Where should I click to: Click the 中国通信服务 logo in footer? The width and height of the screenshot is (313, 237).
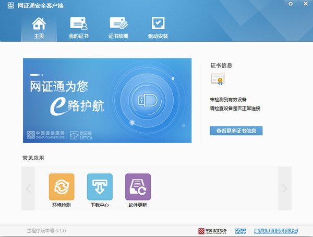[213, 230]
